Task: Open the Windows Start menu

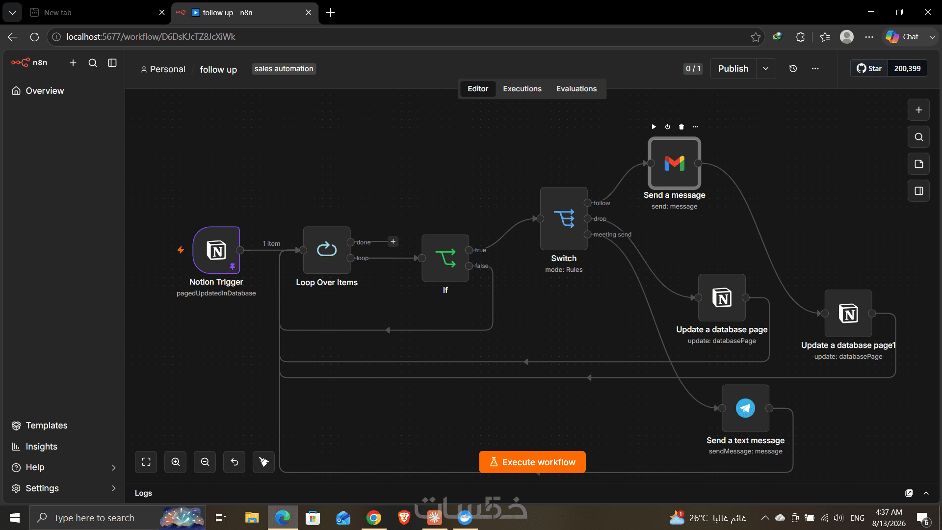Action: [x=15, y=518]
